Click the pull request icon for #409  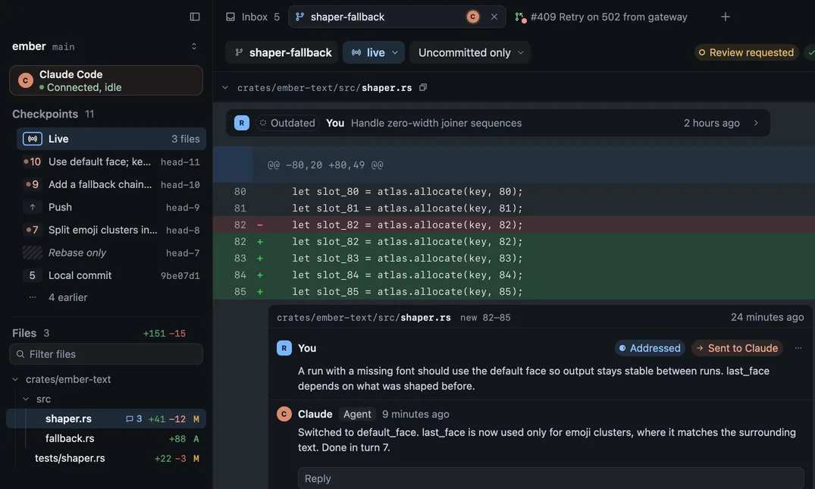[520, 17]
